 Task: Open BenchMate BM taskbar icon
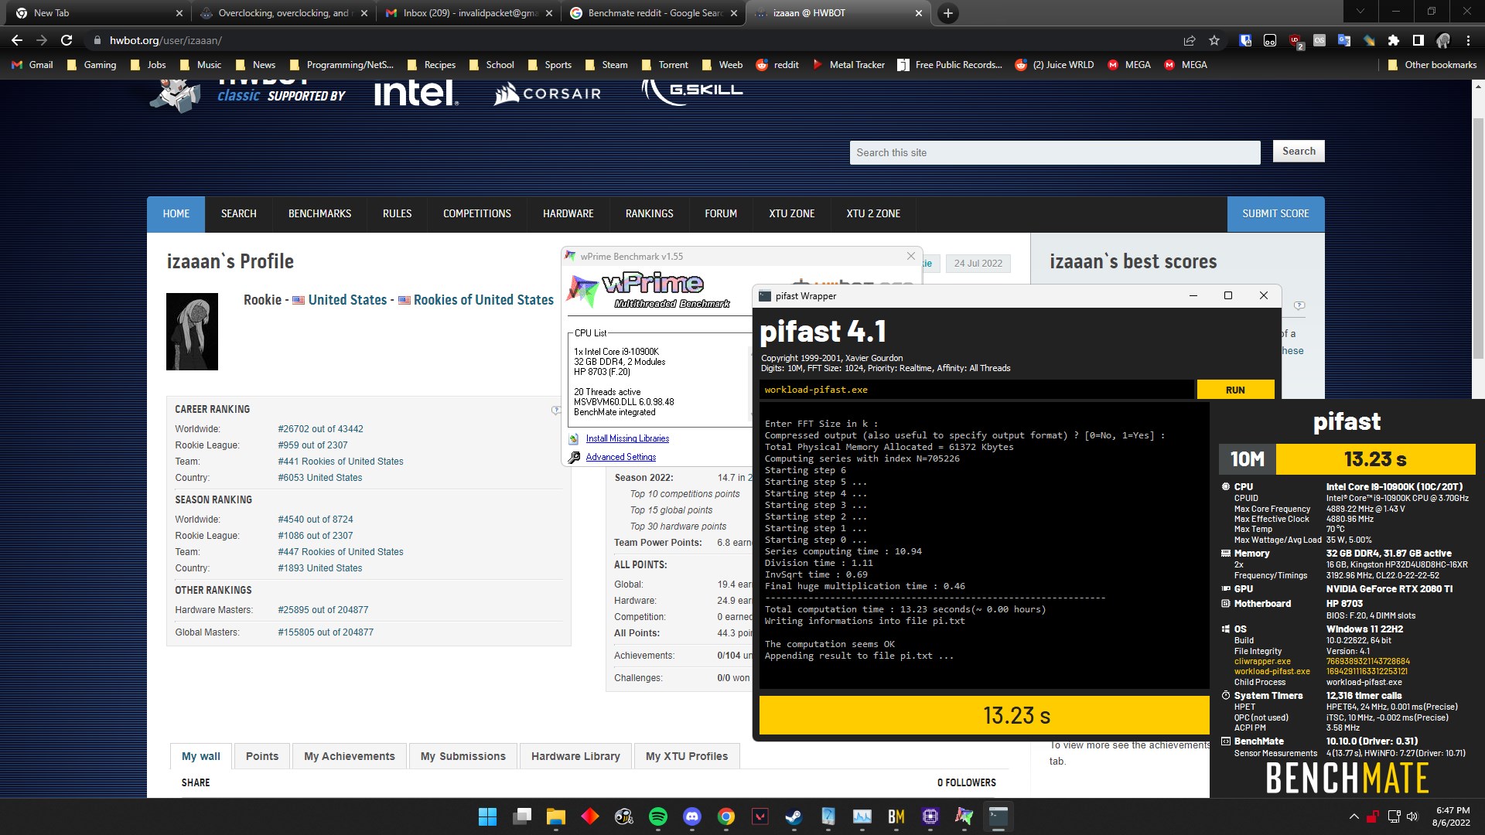896,816
